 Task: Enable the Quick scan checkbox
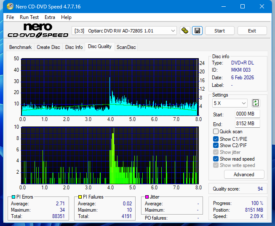click(216, 132)
